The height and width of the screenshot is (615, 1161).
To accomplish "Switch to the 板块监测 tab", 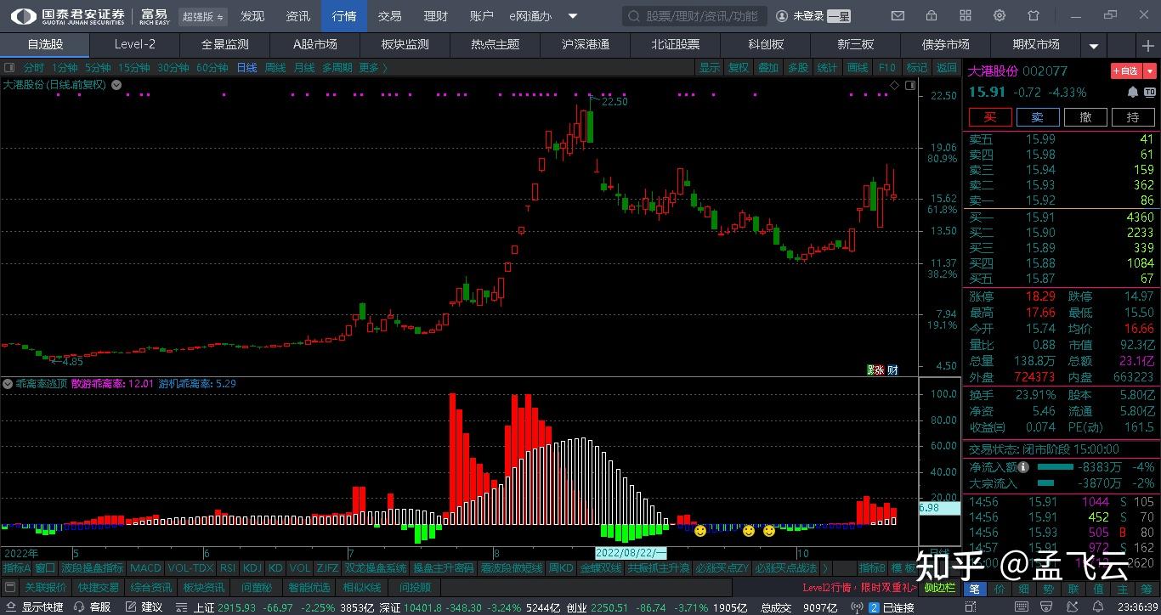I will point(405,45).
